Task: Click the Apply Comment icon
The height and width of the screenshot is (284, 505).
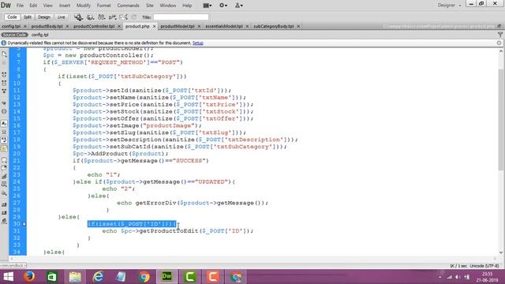Action: [4, 160]
